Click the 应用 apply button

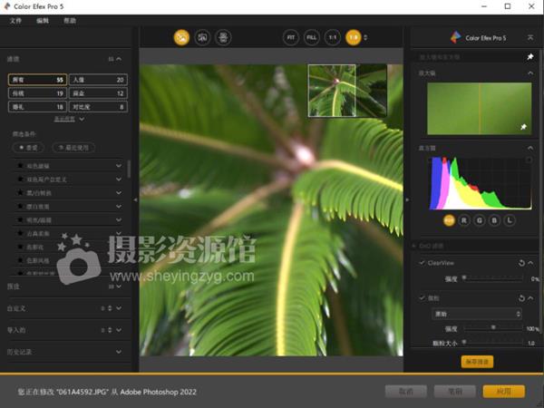(x=503, y=391)
